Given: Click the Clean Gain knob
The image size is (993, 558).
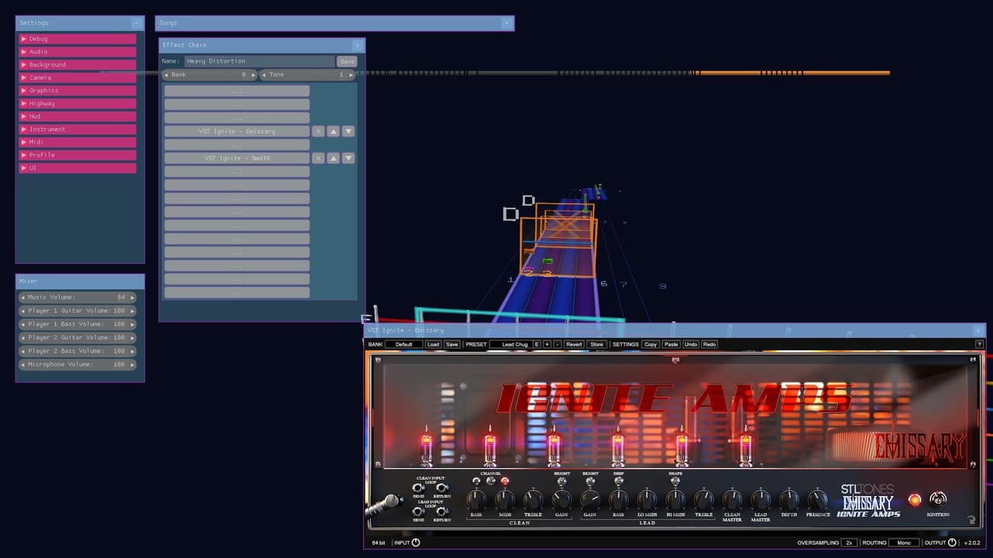Looking at the screenshot, I should [x=562, y=500].
